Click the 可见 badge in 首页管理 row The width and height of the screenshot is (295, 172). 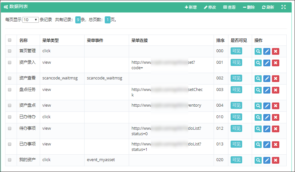pyautogui.click(x=236, y=51)
